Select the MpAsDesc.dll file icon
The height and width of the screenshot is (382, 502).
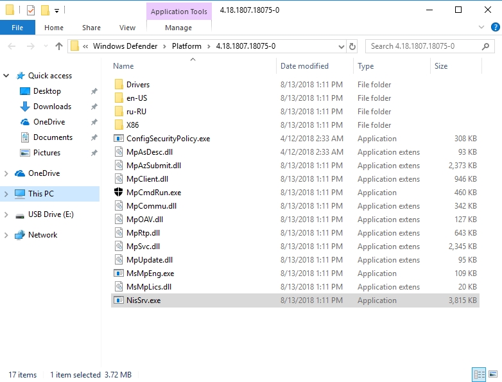click(x=119, y=152)
